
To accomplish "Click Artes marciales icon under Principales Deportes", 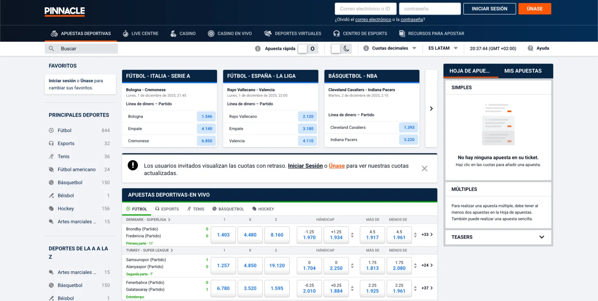I will 51,222.
